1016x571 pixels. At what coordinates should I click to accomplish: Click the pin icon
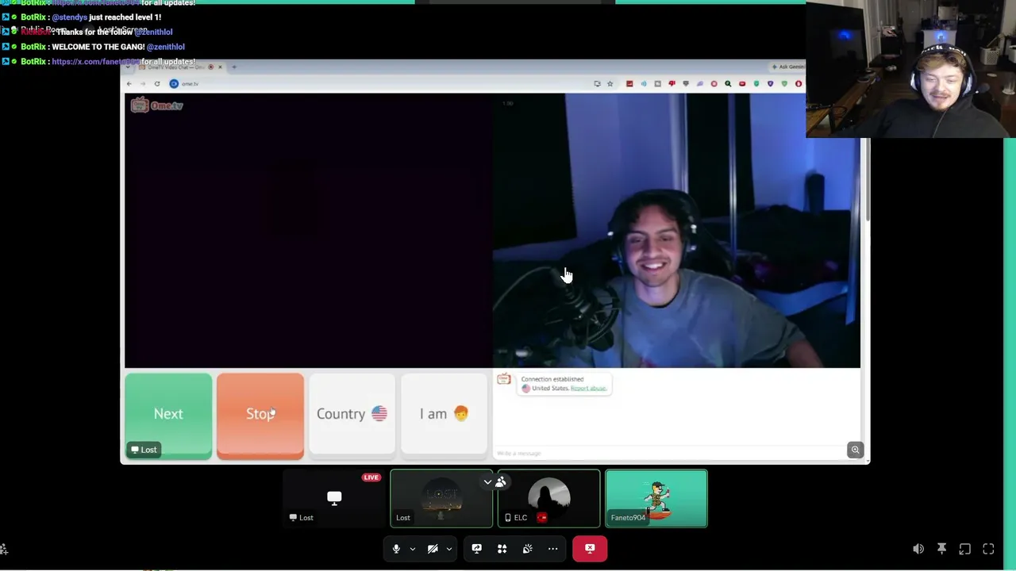coord(941,549)
